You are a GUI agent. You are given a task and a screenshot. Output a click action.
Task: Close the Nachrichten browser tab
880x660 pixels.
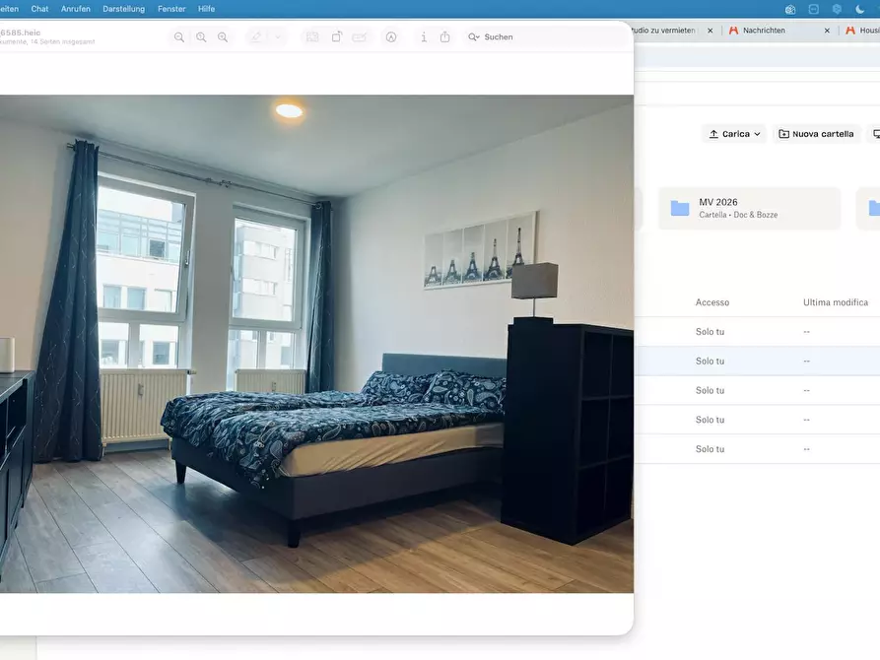[827, 31]
